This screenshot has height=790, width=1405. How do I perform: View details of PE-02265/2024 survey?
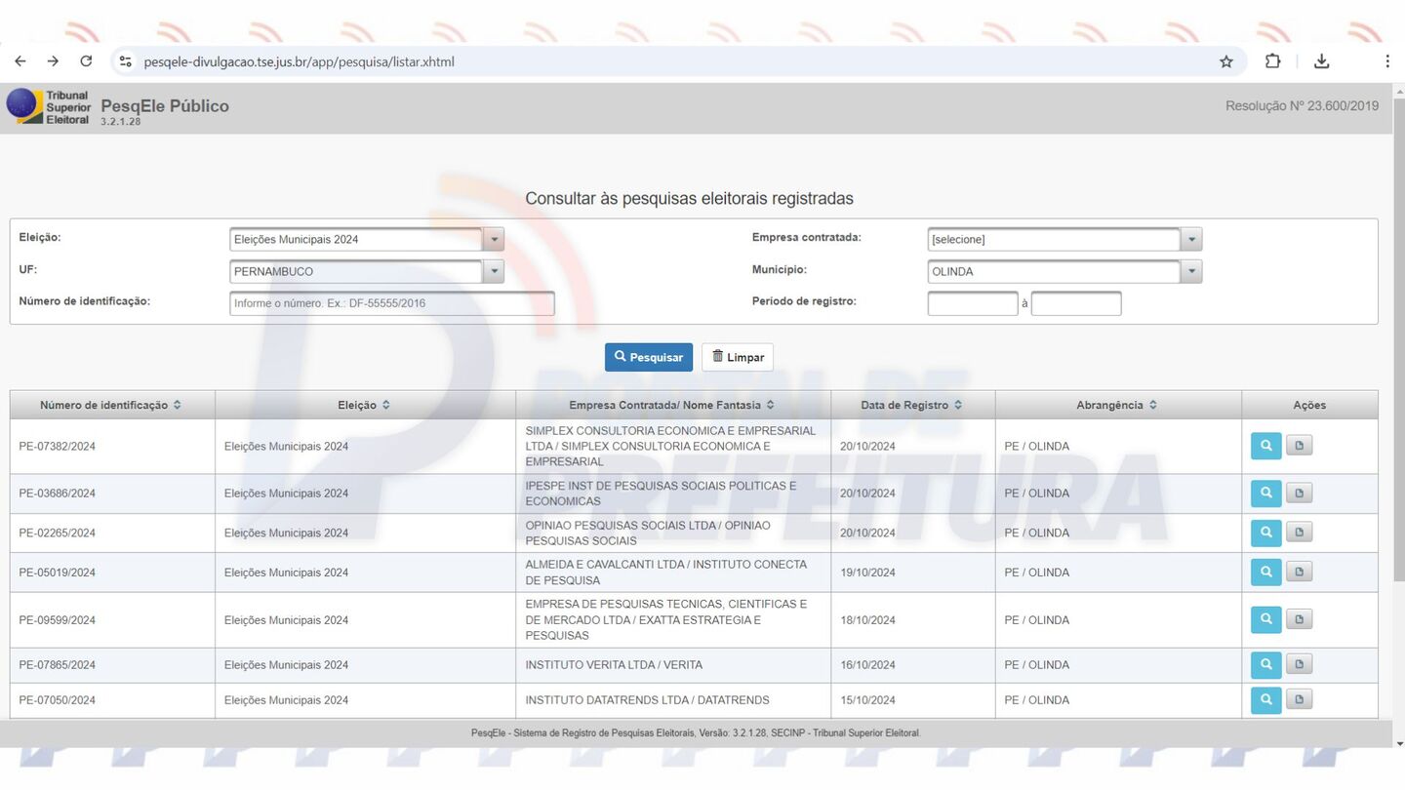click(x=1265, y=533)
